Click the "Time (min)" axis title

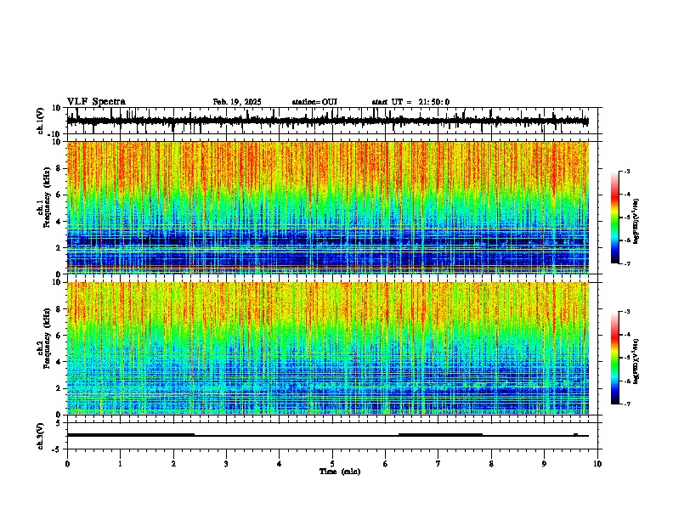pyautogui.click(x=340, y=472)
